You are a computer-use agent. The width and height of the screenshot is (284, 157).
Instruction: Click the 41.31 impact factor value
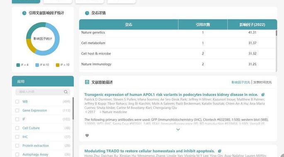click(x=252, y=33)
